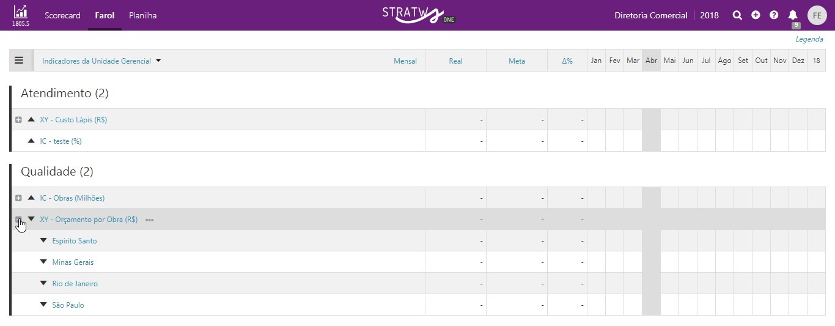The image size is (835, 326).
Task: Select the Farol tab
Action: point(105,15)
